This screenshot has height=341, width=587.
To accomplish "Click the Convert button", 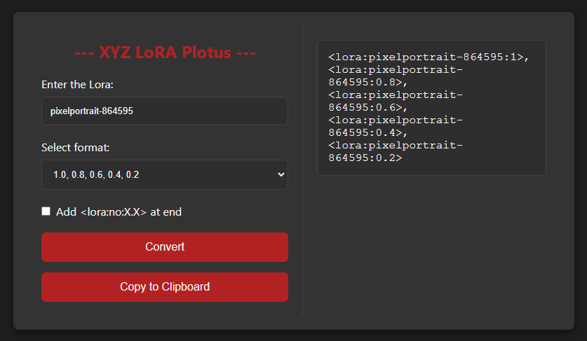I will tap(164, 247).
